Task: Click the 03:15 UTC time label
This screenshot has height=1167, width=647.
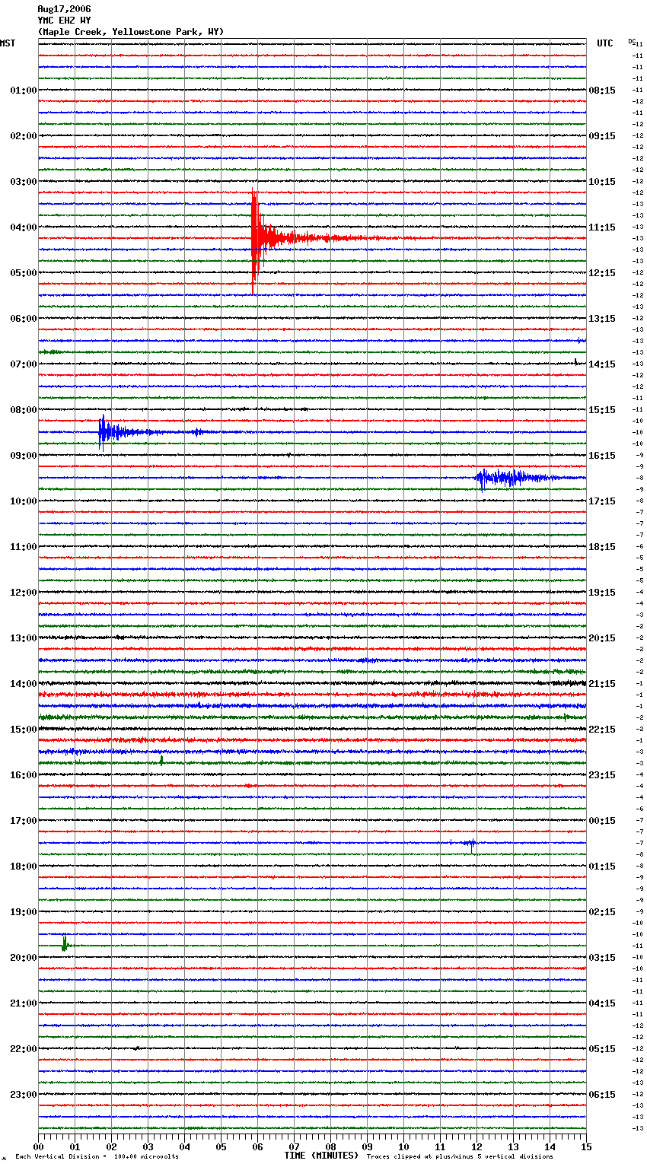Action: (602, 958)
